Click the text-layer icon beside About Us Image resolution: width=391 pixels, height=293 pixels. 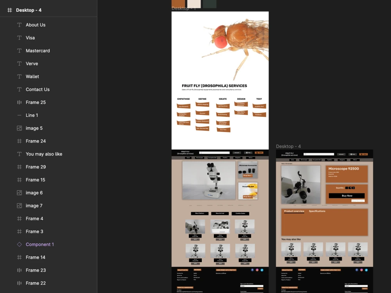coord(19,25)
